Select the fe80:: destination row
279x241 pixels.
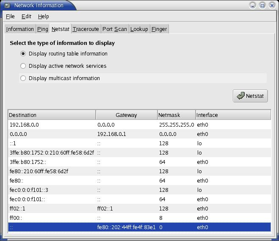pyautogui.click(x=140, y=180)
